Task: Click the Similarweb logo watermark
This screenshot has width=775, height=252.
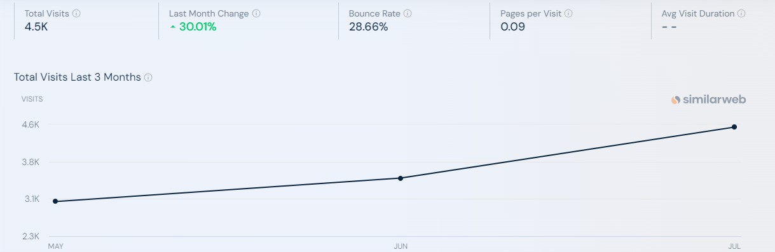Action: [708, 100]
